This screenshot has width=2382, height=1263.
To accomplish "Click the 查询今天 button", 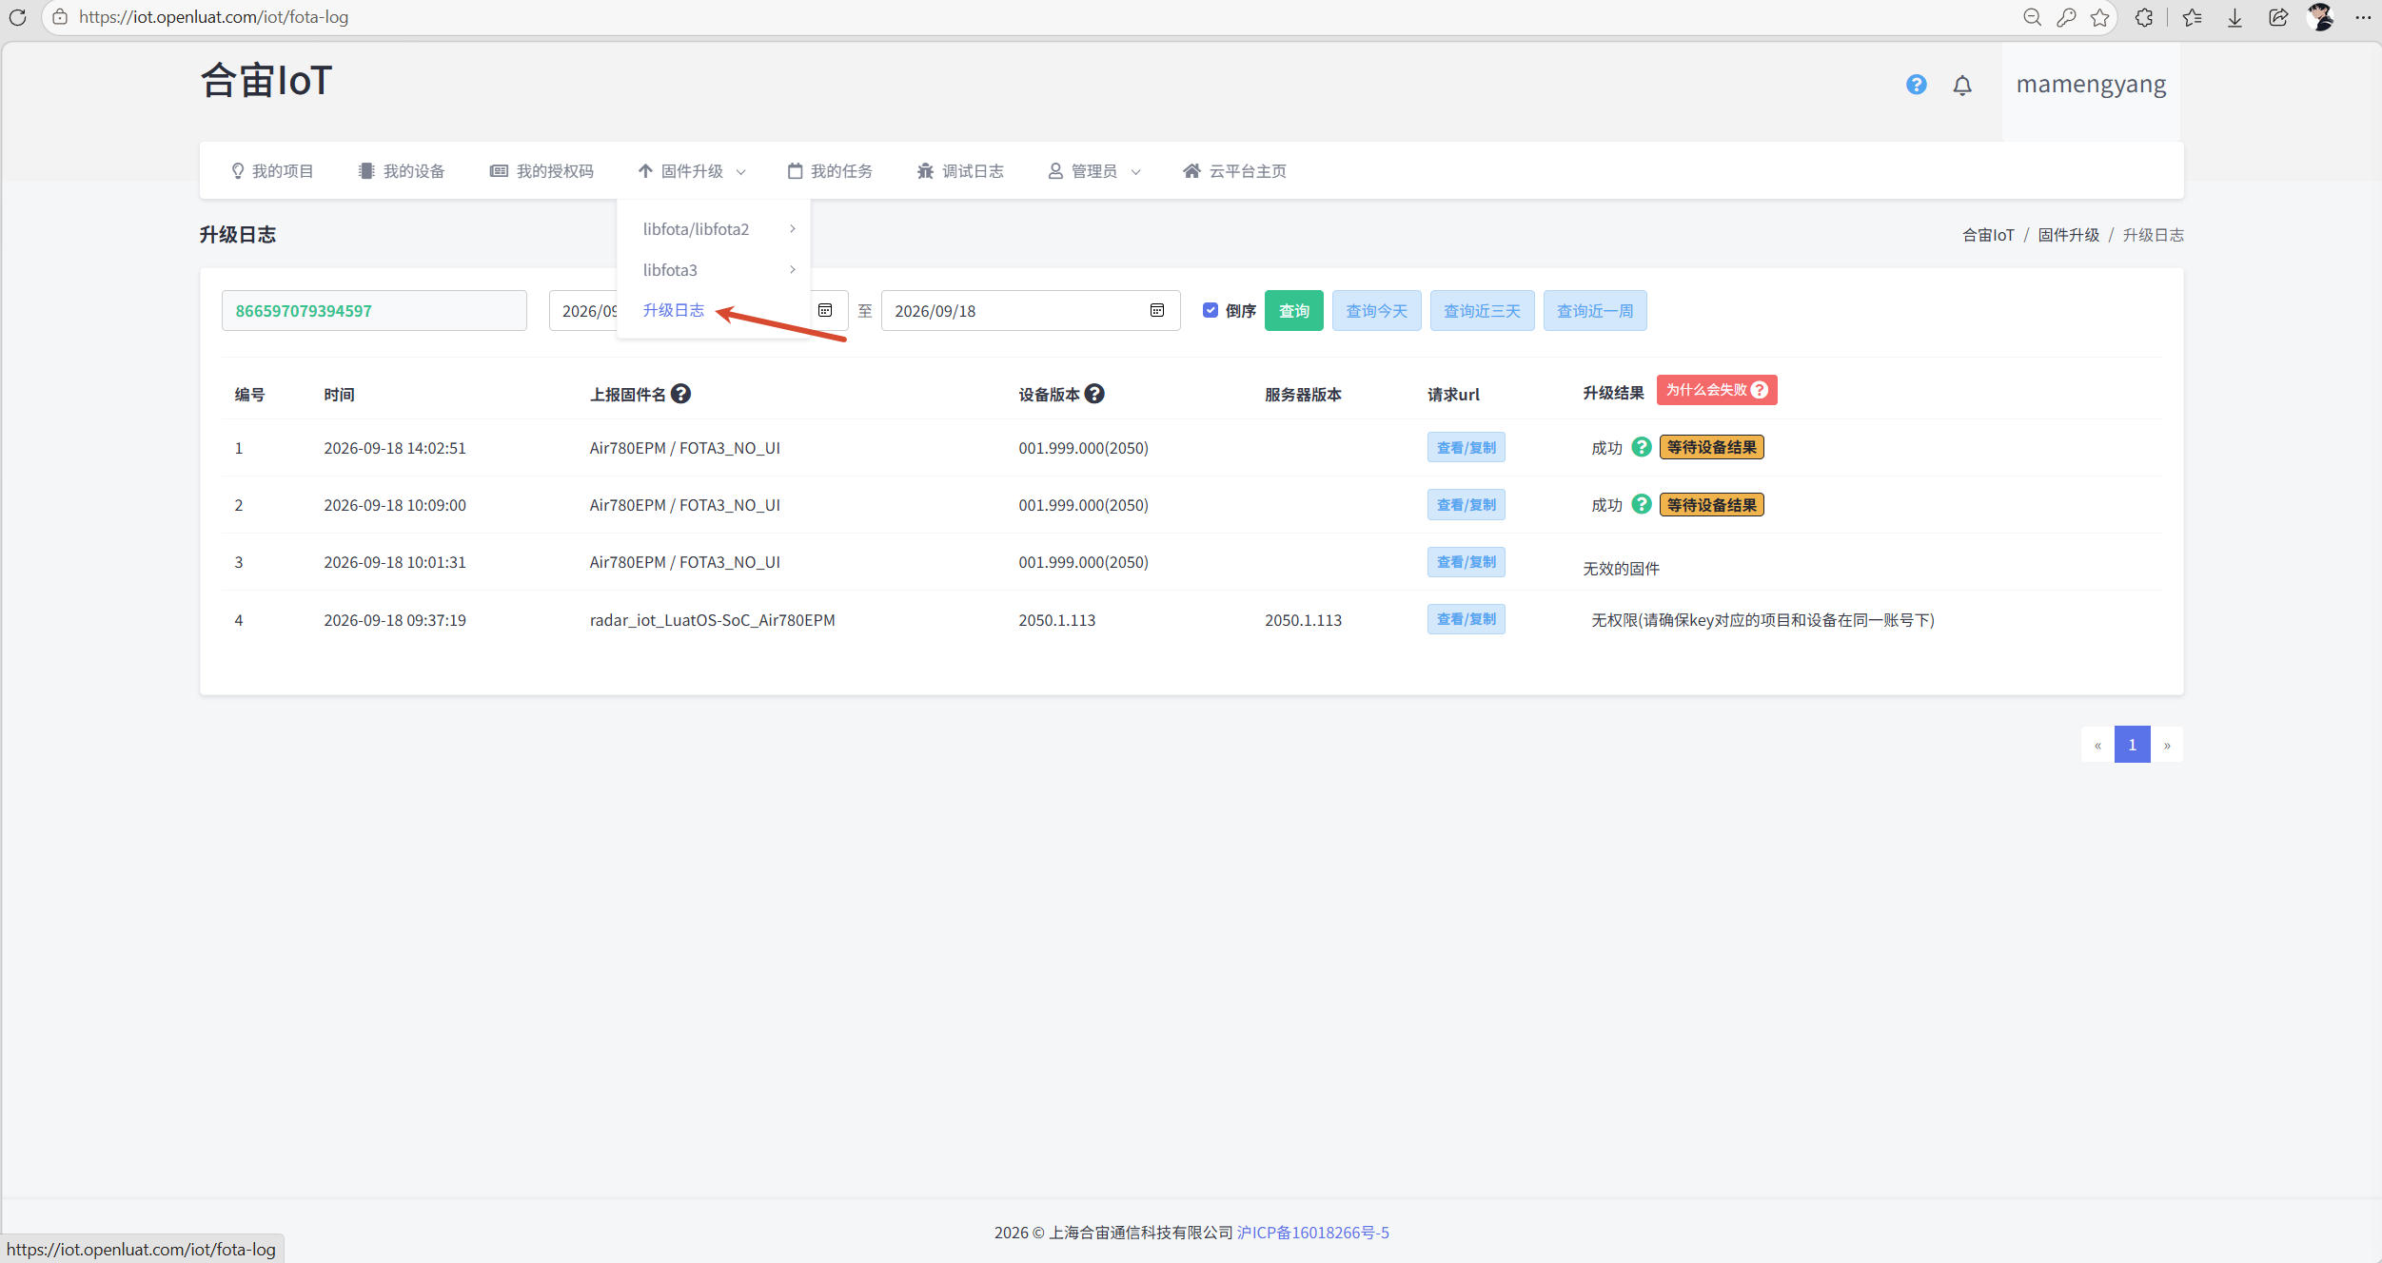I will (1377, 311).
